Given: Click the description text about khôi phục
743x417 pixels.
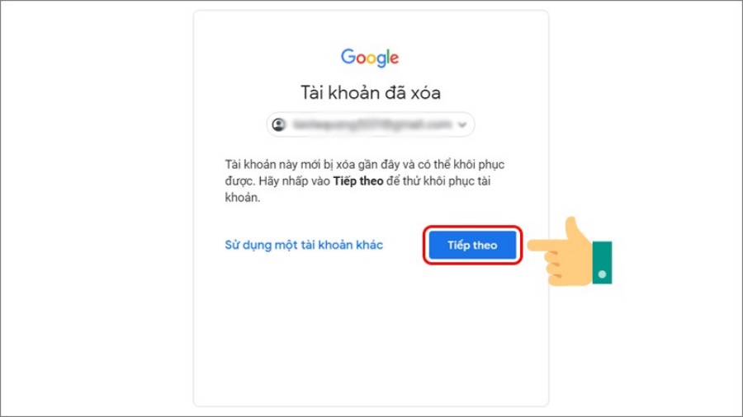Looking at the screenshot, I should pos(364,181).
